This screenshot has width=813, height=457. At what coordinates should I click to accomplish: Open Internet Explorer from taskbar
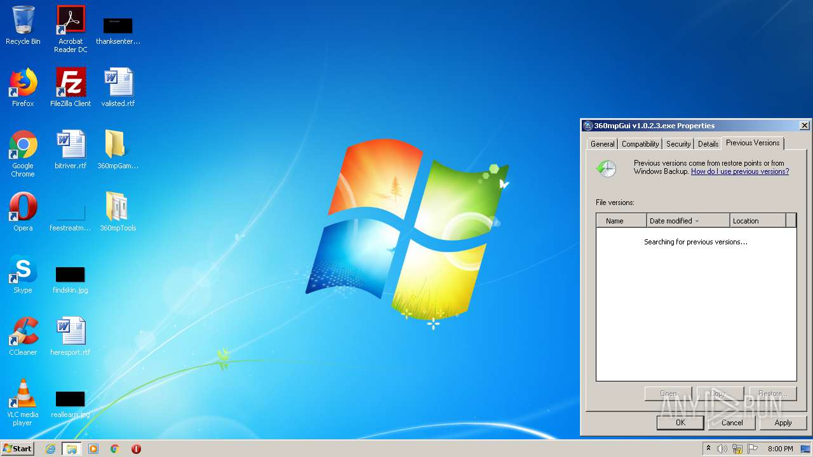[50, 449]
